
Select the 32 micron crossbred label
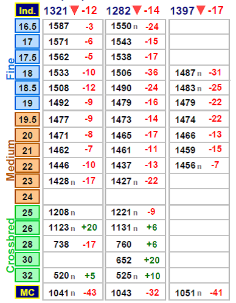27,275
